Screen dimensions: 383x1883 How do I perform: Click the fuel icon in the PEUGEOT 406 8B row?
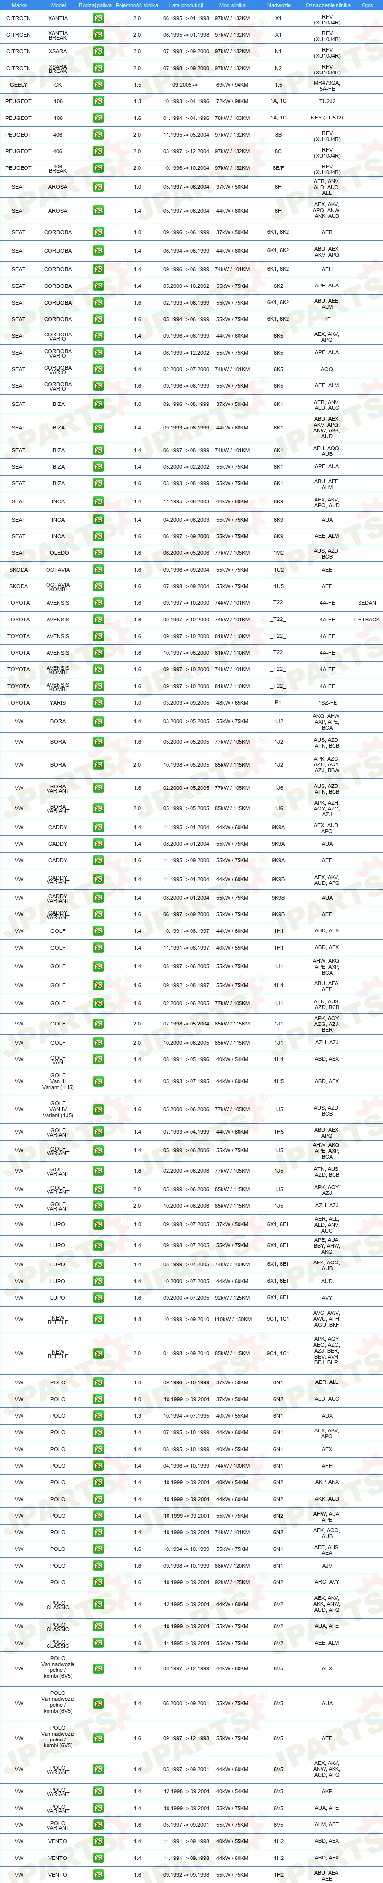[98, 135]
